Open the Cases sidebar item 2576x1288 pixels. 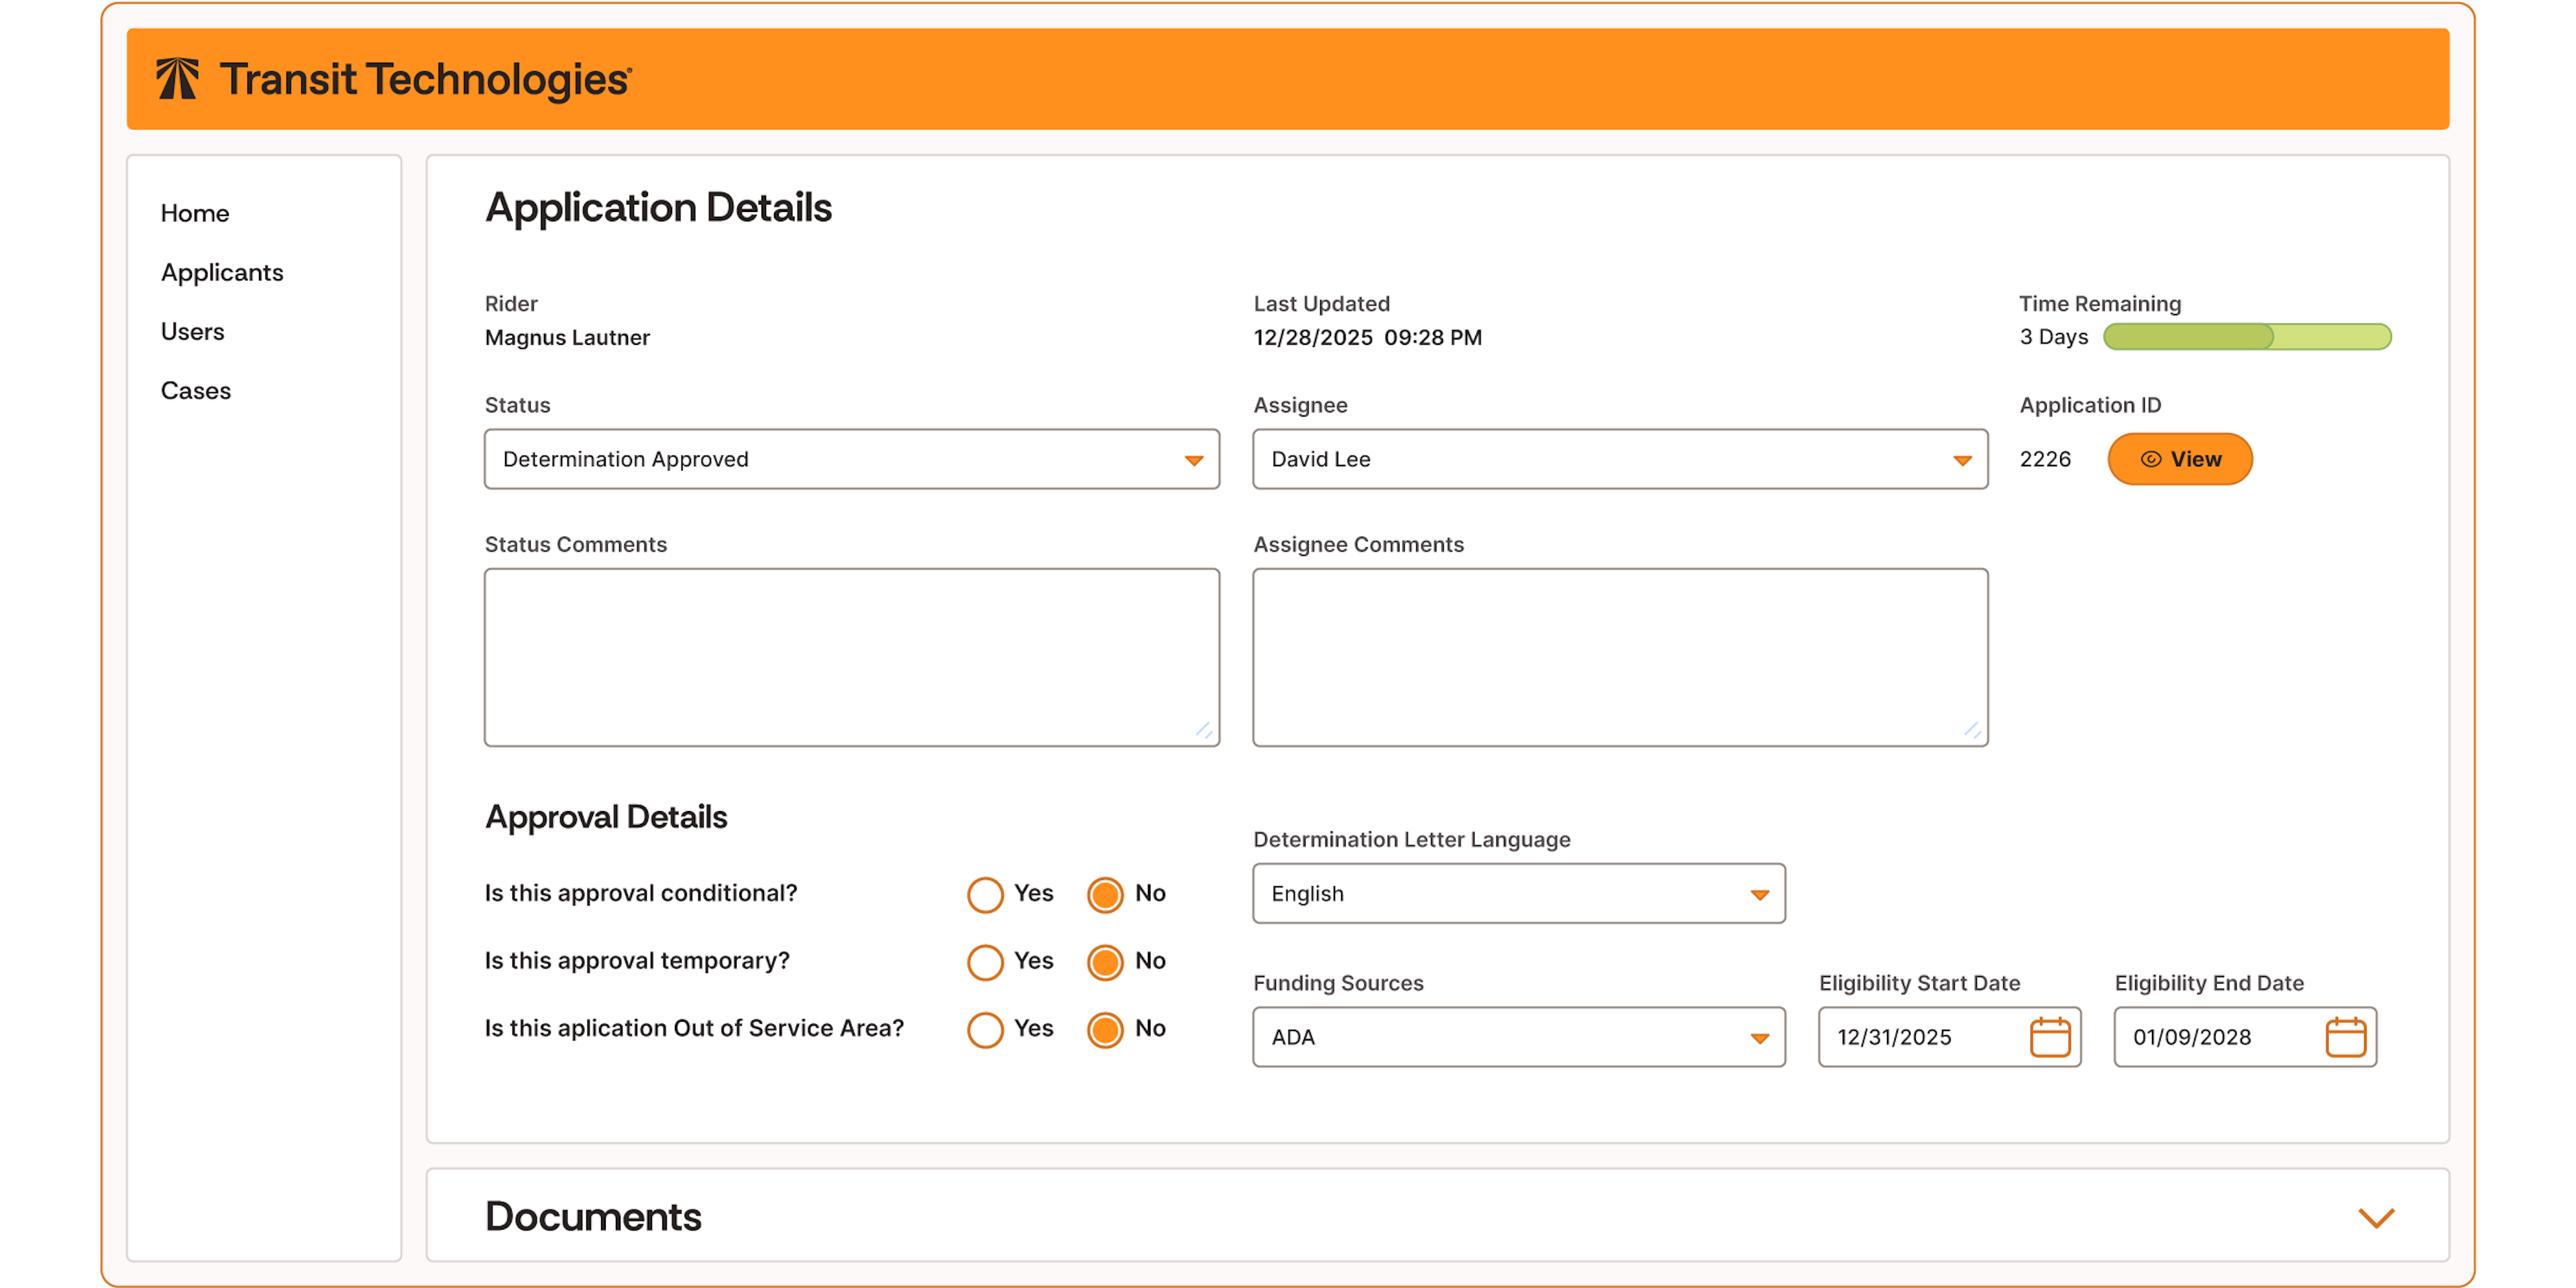tap(196, 390)
